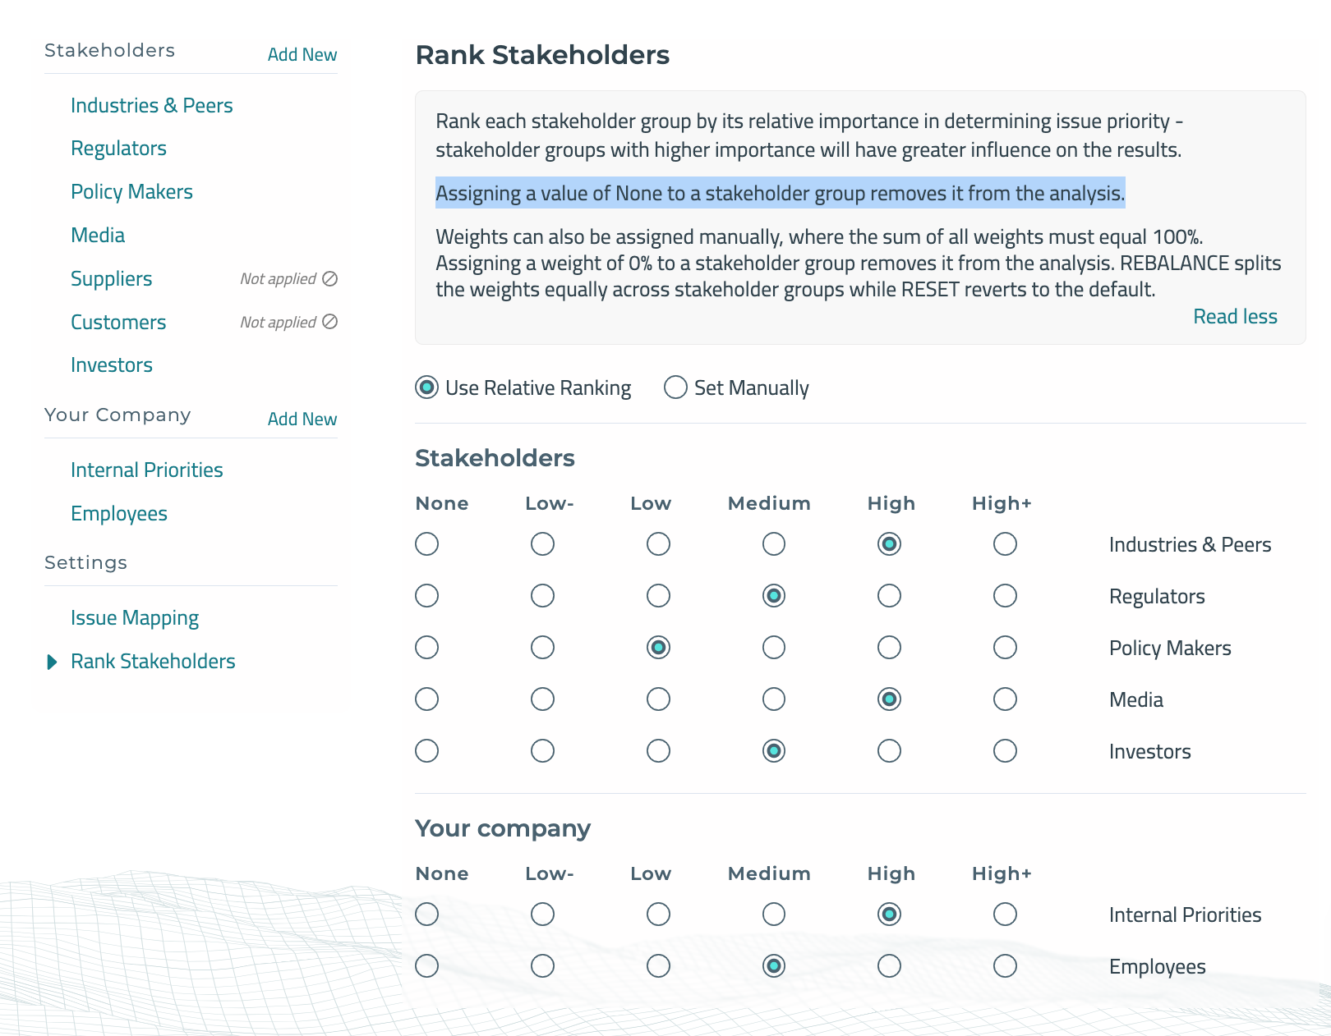Enable 'Use Relative Ranking' mode
This screenshot has width=1331, height=1036.
point(426,387)
